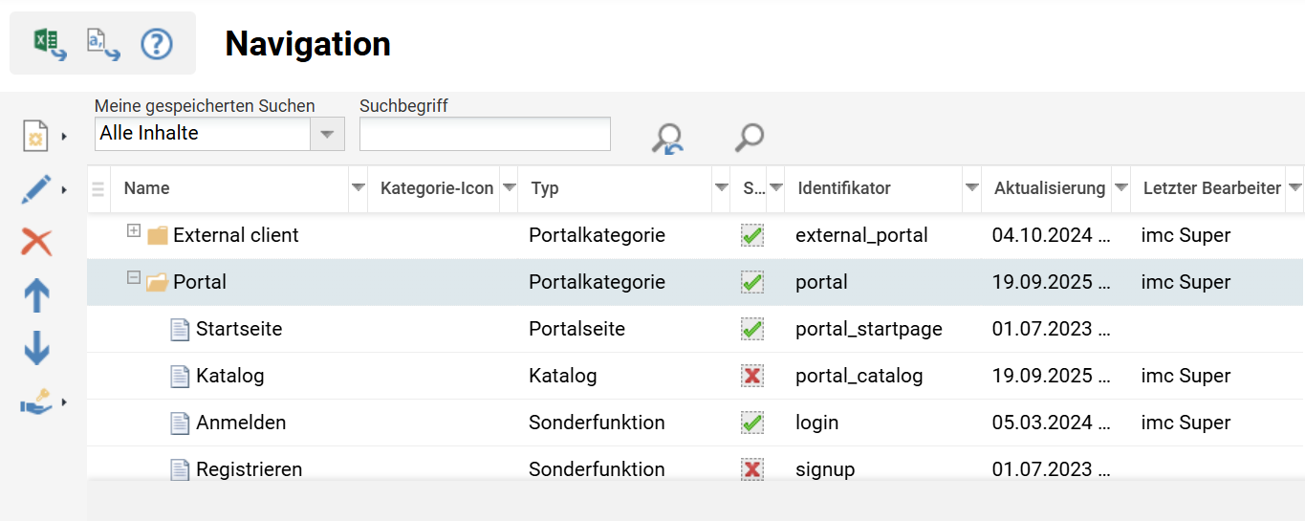Open the Alle Inhalte saved searches dropdown
The image size is (1305, 521).
click(326, 134)
